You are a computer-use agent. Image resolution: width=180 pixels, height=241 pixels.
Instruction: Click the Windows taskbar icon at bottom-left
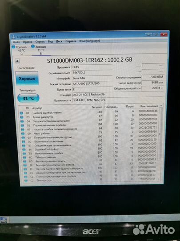tap(4, 220)
